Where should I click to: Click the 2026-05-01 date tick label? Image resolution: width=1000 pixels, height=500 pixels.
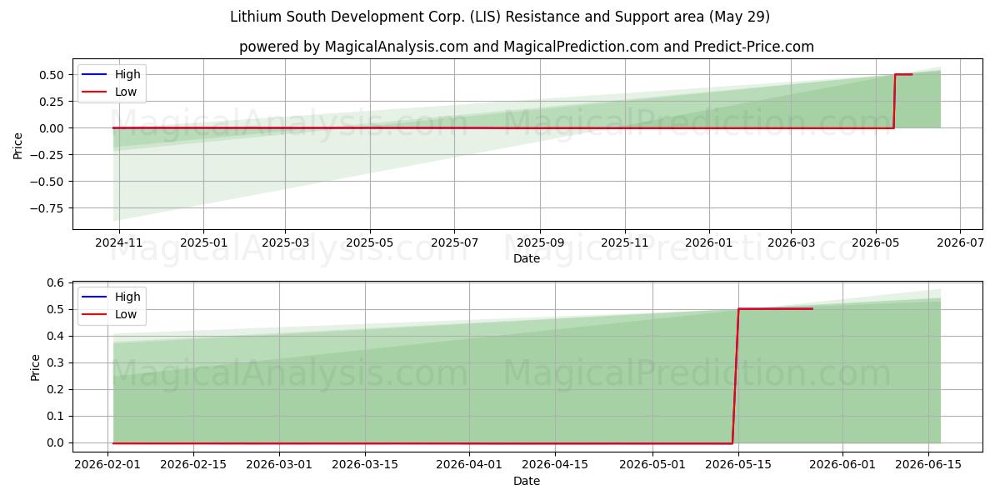(652, 465)
